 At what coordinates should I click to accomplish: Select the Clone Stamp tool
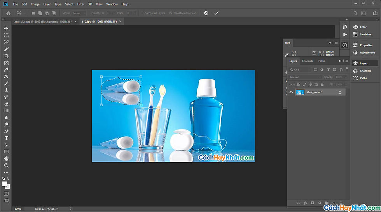tap(6, 90)
